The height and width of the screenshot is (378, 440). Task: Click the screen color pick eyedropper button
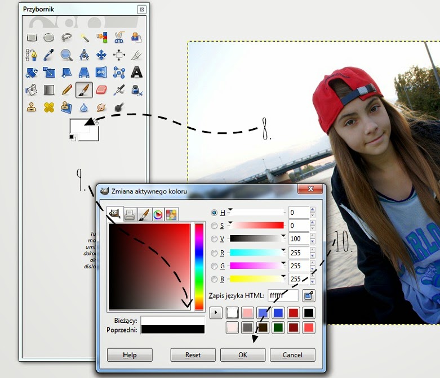tap(309, 296)
